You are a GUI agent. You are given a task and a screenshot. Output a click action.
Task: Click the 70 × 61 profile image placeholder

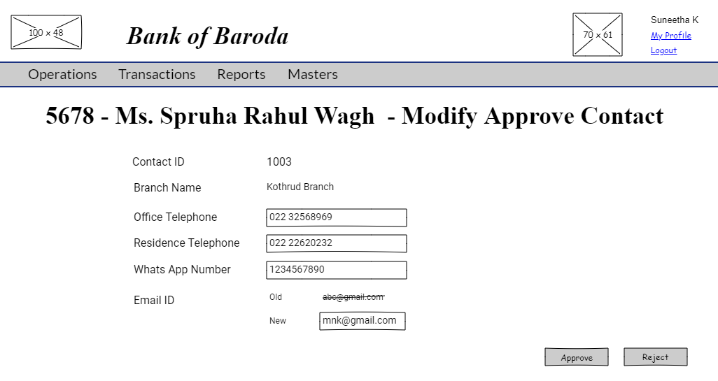[x=597, y=34]
